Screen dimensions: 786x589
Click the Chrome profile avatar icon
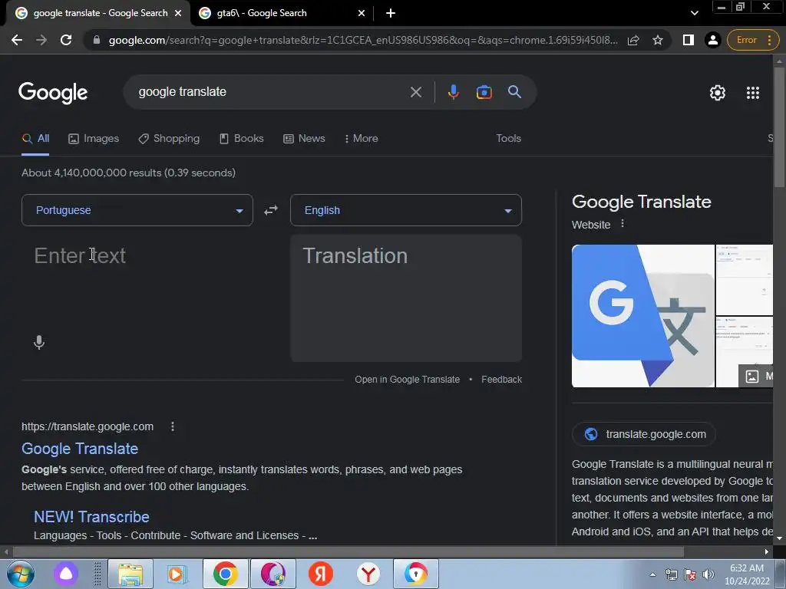tap(712, 40)
